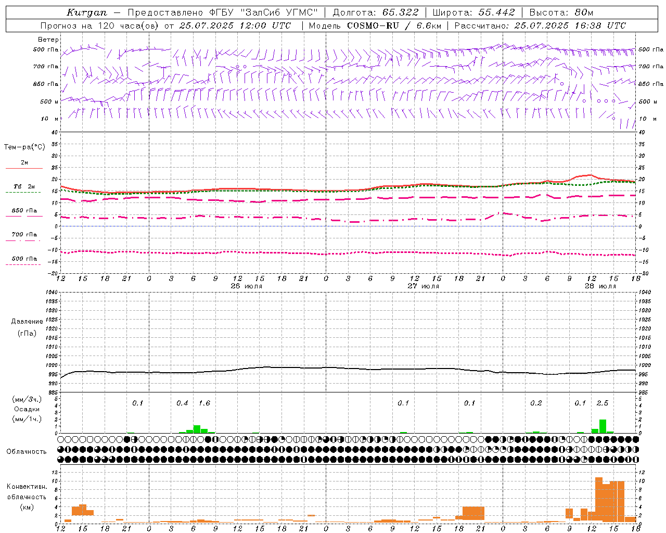Click the Облачность cloudiness label

(x=27, y=452)
